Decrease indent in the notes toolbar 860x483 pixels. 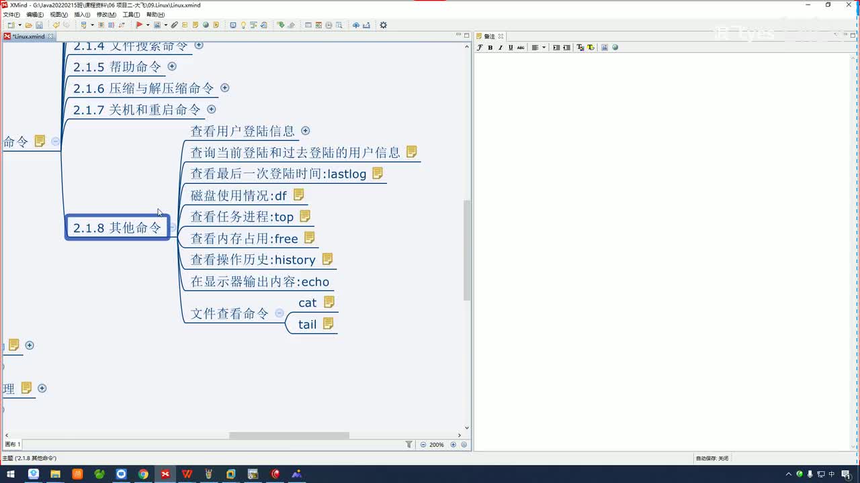[566, 48]
